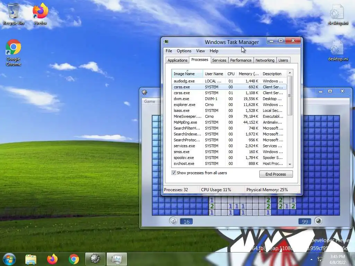Image resolution: width=355 pixels, height=266 pixels.
Task: Open the Options menu in Task Manager
Action: (x=184, y=51)
